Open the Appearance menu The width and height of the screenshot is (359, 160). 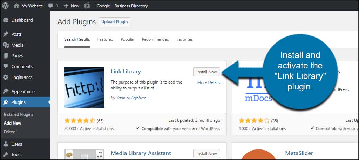[23, 92]
